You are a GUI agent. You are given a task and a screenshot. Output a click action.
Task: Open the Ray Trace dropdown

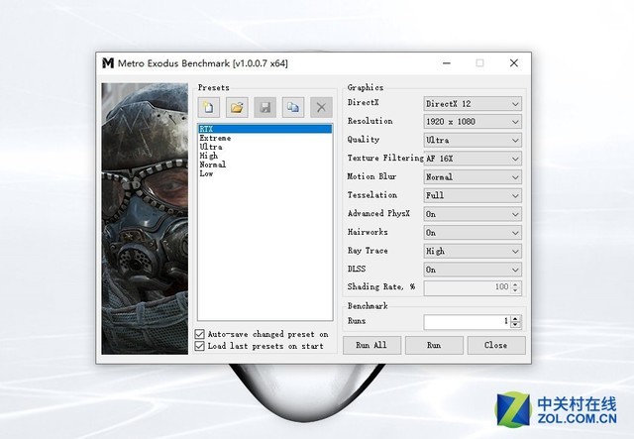[x=473, y=252]
